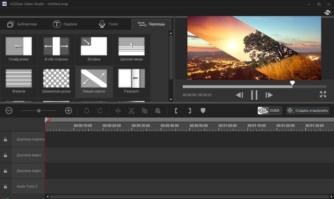Toggle lock on Audio Track 2
This screenshot has width=334, height=199.
(5, 186)
